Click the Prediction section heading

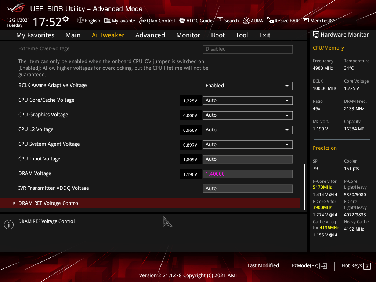coord(325,148)
